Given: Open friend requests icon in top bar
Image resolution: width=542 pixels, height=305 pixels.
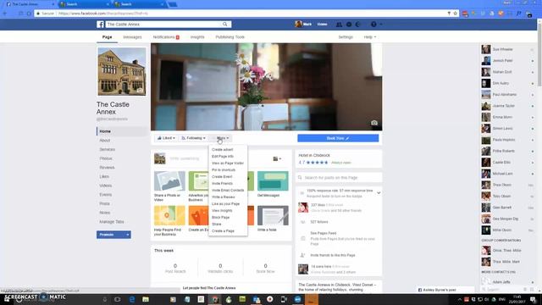Looking at the screenshot, I should [339, 25].
